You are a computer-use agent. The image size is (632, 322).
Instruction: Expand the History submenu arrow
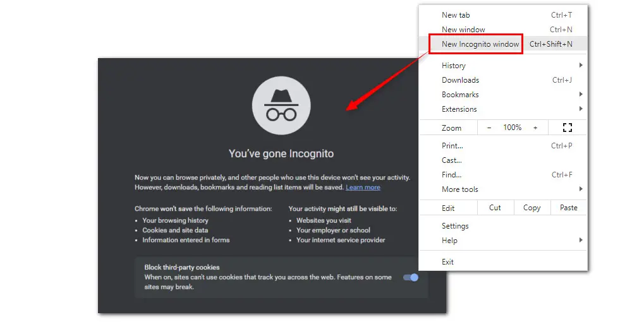coord(580,66)
